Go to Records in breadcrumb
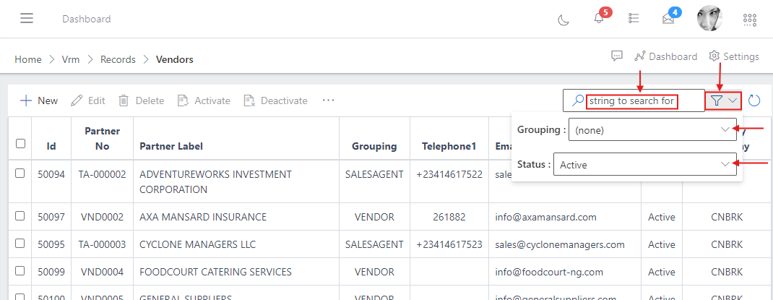773x300 pixels. (x=118, y=59)
